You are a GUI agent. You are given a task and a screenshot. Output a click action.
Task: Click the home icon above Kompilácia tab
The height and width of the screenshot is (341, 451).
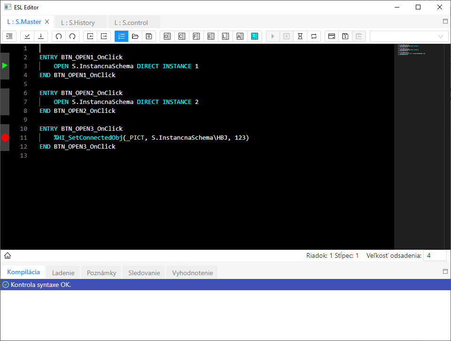coord(8,256)
